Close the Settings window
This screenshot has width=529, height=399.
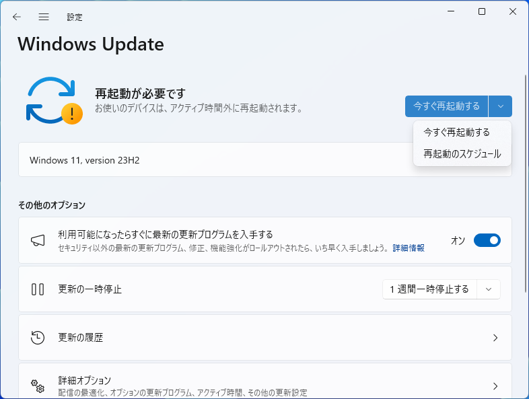pyautogui.click(x=513, y=11)
